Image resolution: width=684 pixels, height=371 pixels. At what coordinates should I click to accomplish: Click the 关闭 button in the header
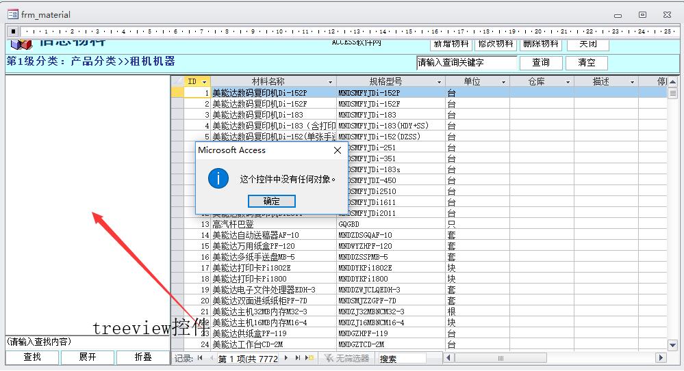(588, 44)
